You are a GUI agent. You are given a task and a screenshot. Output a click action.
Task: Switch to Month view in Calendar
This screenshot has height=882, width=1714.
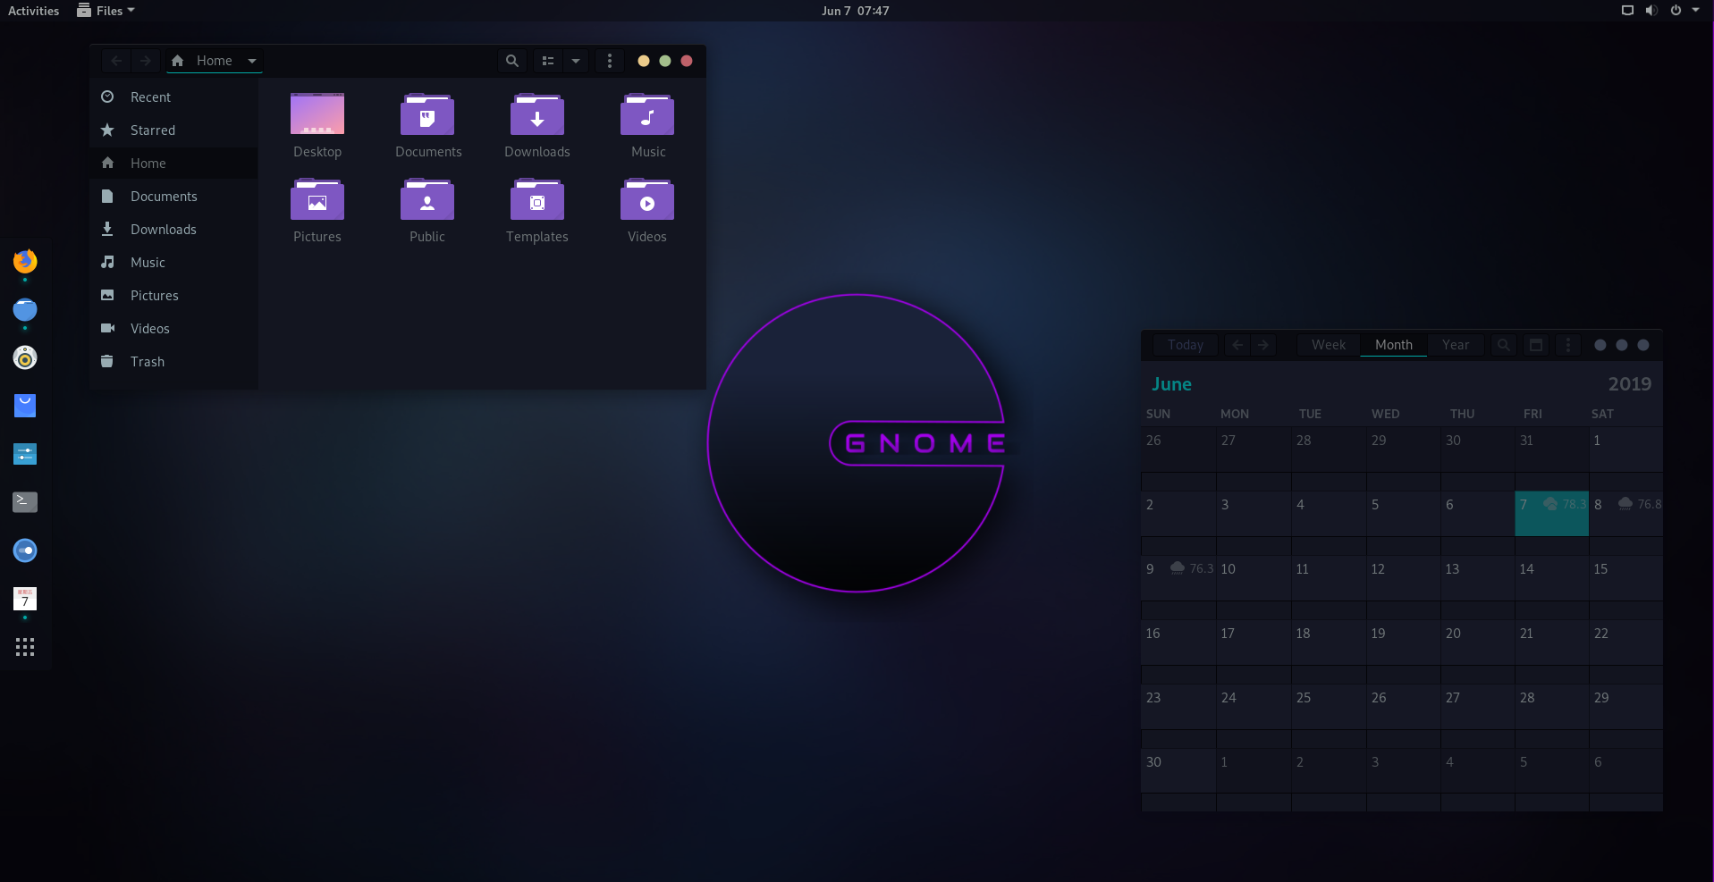[x=1394, y=345]
